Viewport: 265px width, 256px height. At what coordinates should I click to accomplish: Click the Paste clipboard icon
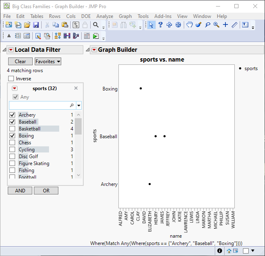(x=65, y=25)
